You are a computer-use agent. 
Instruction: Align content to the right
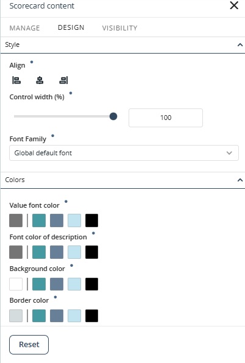[63, 80]
